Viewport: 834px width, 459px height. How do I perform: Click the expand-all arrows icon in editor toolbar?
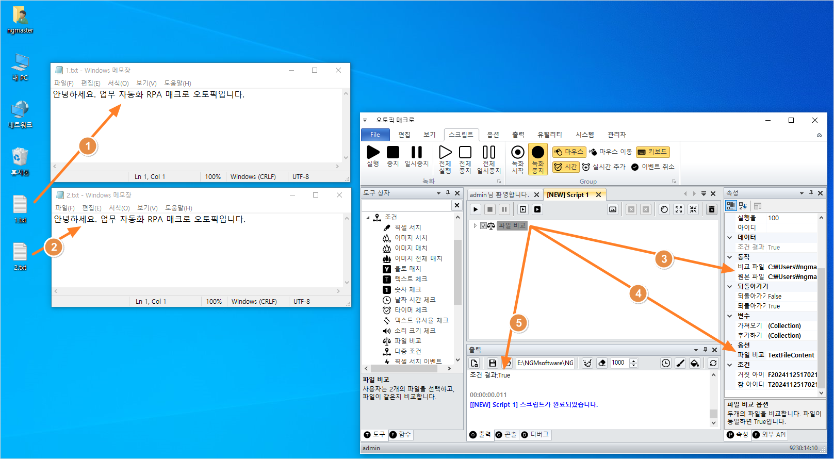point(679,209)
